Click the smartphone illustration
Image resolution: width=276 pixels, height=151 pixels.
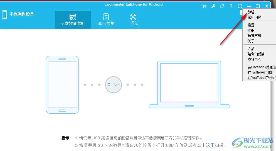[62, 85]
